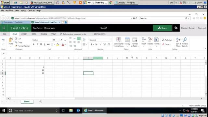Viewport: 208px width, 117px height.
Task: Open Sort & Filter
Action: point(178,42)
